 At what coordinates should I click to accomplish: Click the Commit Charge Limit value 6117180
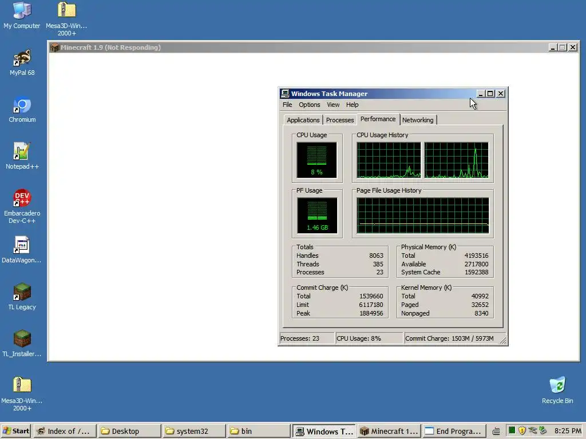pos(371,305)
